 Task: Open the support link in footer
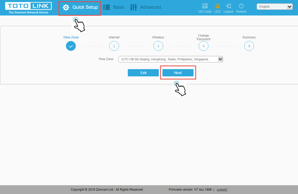[x=222, y=190]
